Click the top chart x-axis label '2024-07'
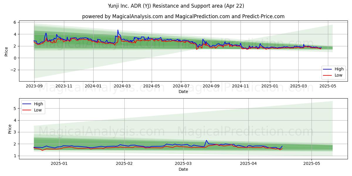The image size is (352, 176). click(x=181, y=87)
